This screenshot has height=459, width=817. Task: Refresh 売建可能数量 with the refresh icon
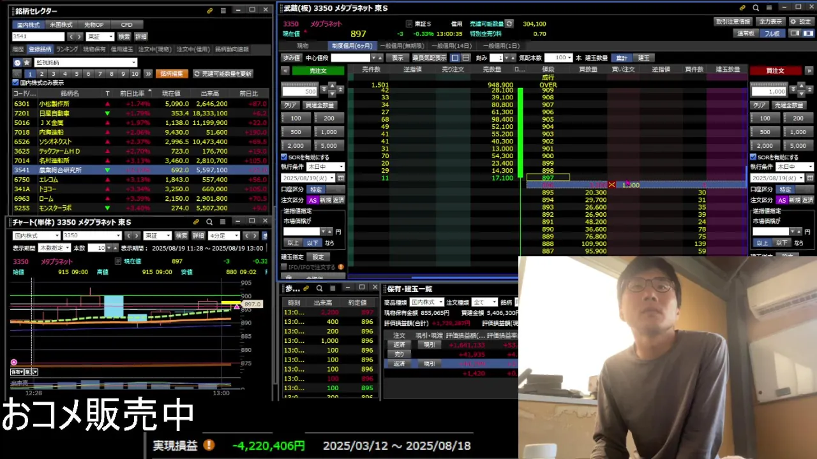[509, 24]
